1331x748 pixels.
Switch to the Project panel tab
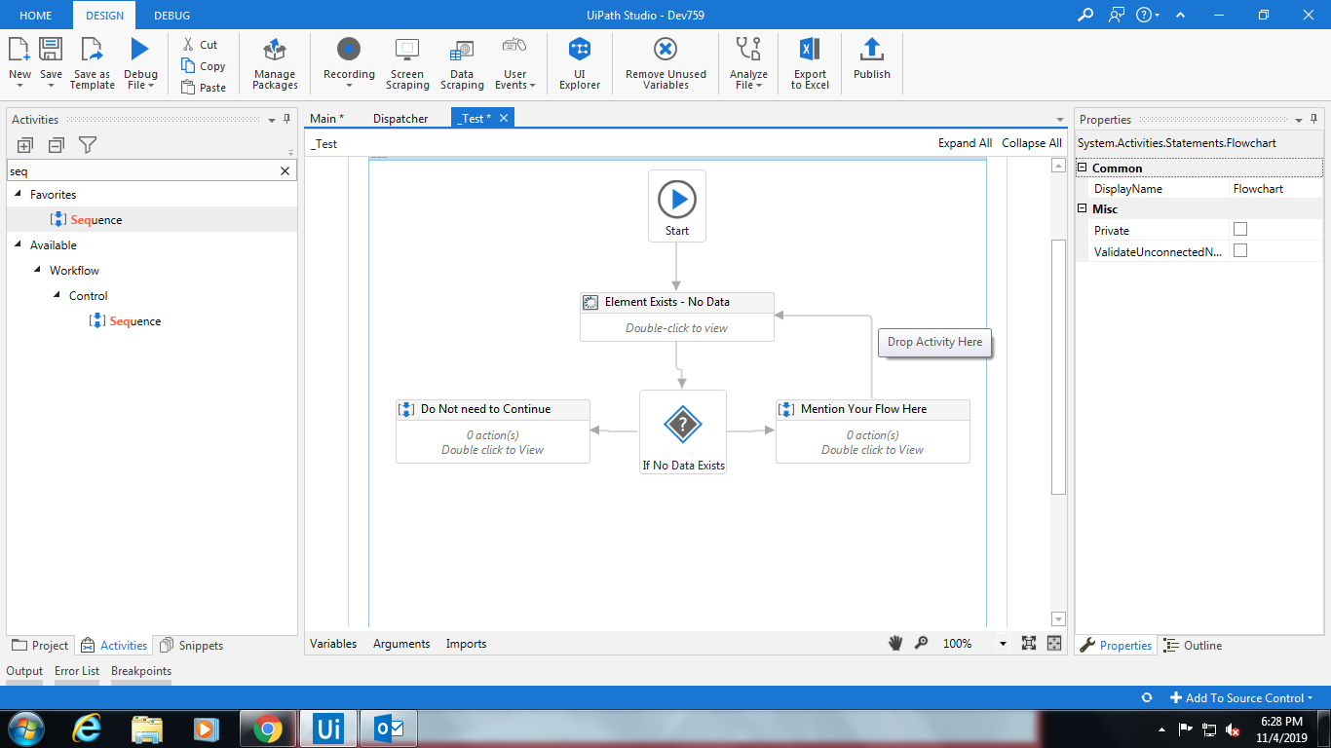[x=41, y=645]
